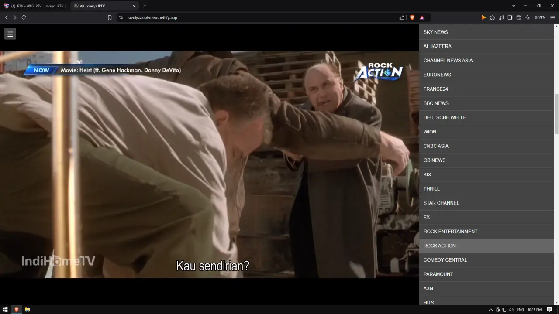Mute the Lovelyz IPTV tab audio icon

pos(82,6)
